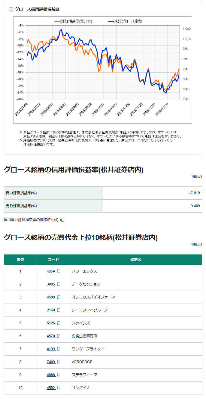This screenshot has width=206, height=399.
Task: Click the blue 東証グロース指数 legend swatch
Action: tap(111, 21)
